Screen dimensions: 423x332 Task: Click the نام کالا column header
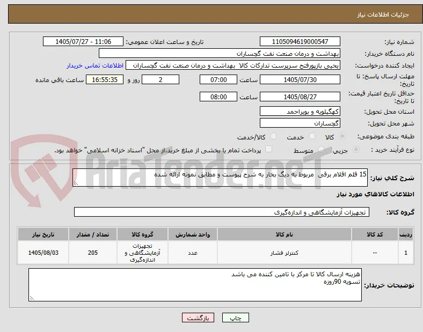click(x=285, y=234)
